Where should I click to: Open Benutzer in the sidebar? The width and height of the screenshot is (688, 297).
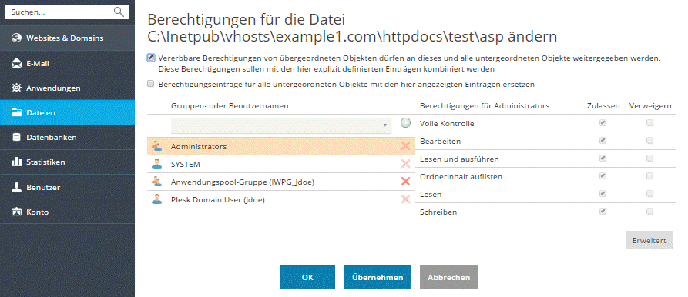(x=67, y=187)
